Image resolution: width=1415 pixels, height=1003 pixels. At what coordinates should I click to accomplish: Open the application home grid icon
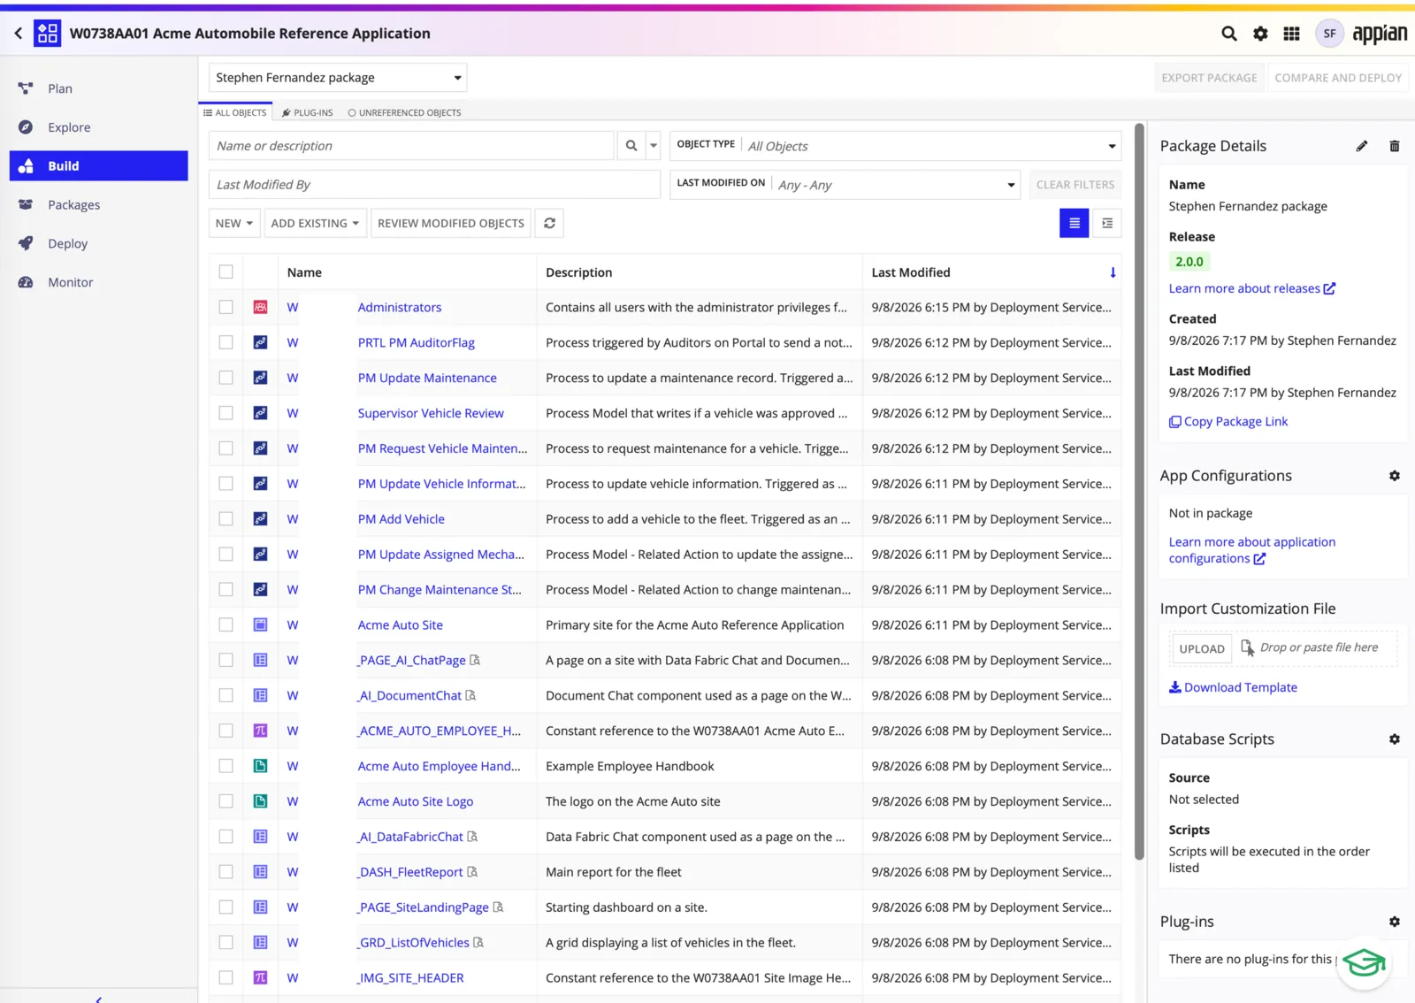coord(48,34)
